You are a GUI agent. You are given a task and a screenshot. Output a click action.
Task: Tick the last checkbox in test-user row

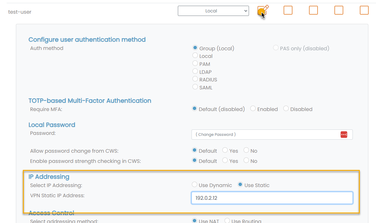click(364, 10)
